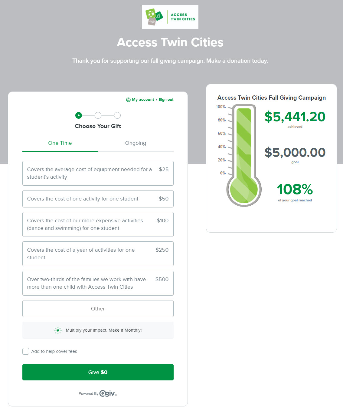Click the third step circle indicator
The image size is (343, 411).
(117, 115)
